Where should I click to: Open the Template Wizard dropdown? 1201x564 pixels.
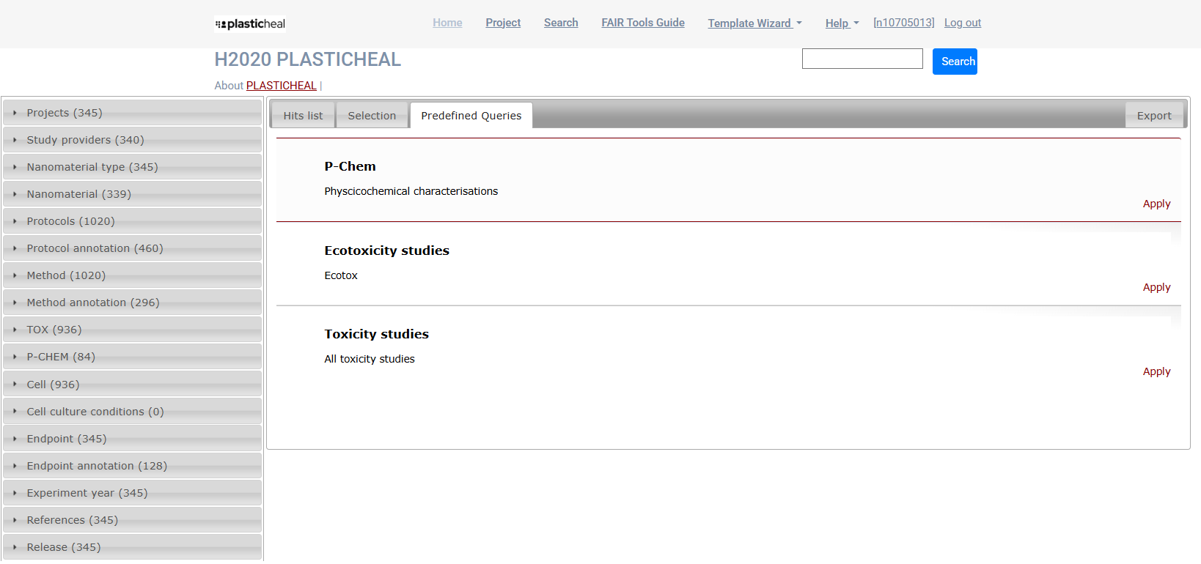coord(754,23)
